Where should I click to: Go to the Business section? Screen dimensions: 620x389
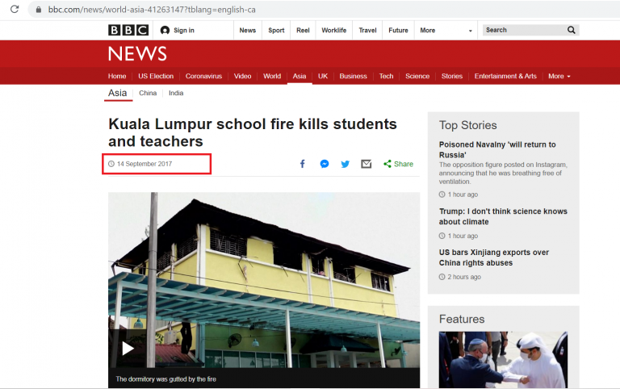[353, 76]
